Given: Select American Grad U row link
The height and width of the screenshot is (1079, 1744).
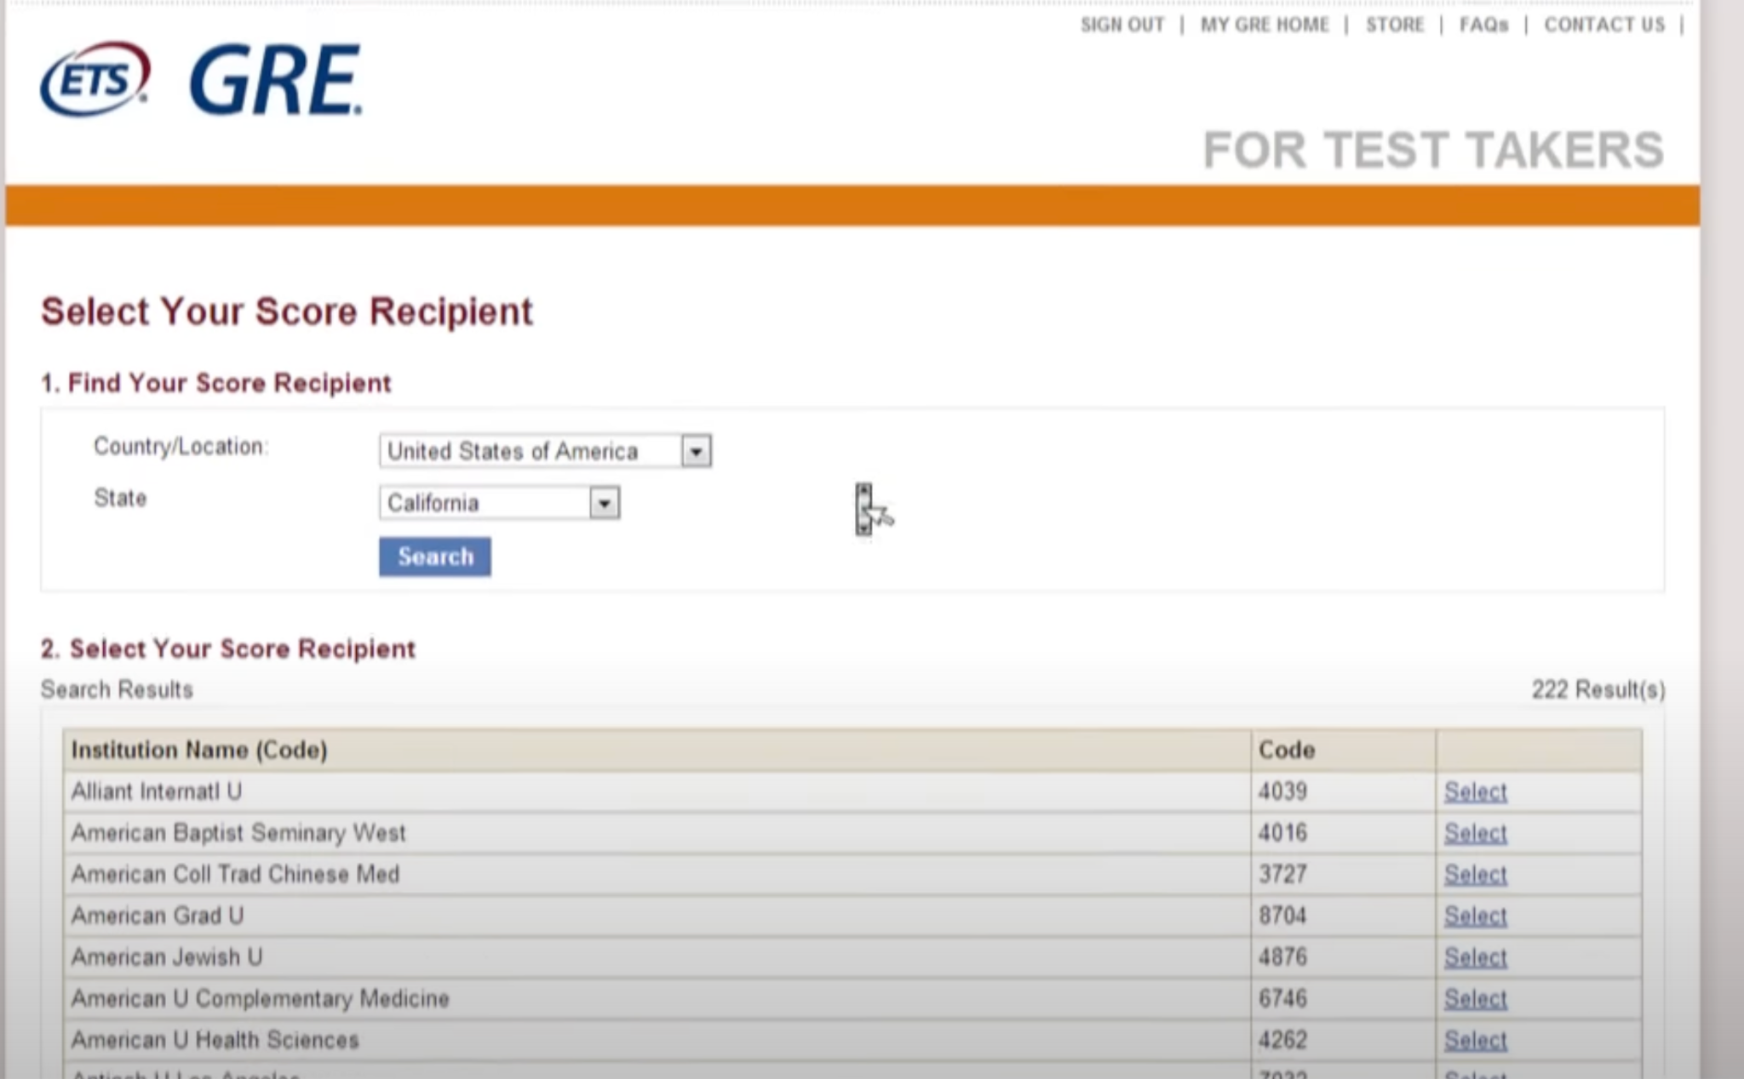Looking at the screenshot, I should point(1475,916).
